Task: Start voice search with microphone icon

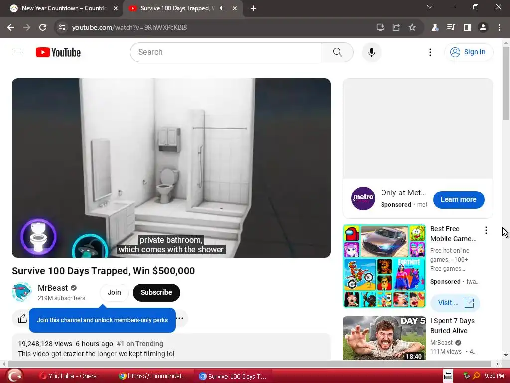Action: 371,52
